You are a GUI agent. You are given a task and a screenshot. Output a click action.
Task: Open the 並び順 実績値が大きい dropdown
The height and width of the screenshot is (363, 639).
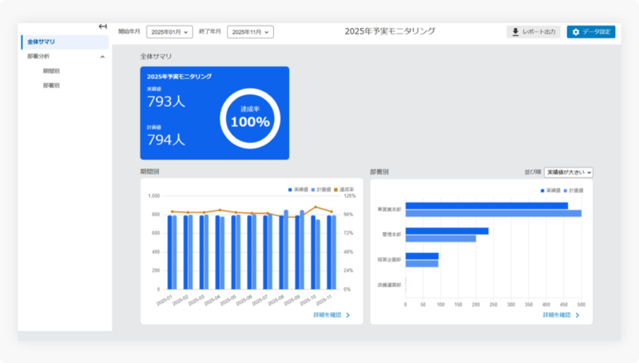pos(569,172)
